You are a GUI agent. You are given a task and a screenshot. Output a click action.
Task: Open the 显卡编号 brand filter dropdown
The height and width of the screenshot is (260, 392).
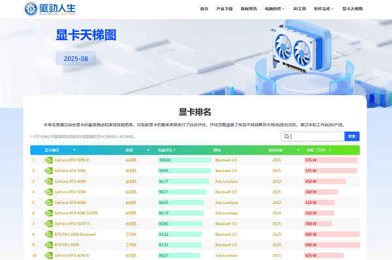click(x=69, y=150)
